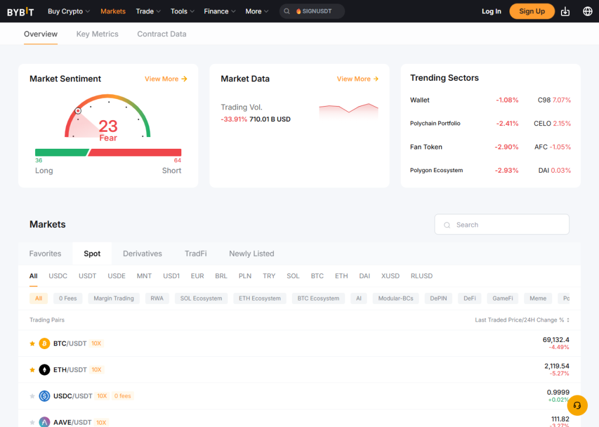Toggle favorite star for BTC/USDT
Image resolution: width=599 pixels, height=427 pixels.
(x=32, y=344)
